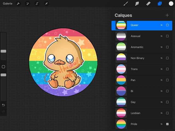Show the Bi layer via checkbox

[167, 91]
